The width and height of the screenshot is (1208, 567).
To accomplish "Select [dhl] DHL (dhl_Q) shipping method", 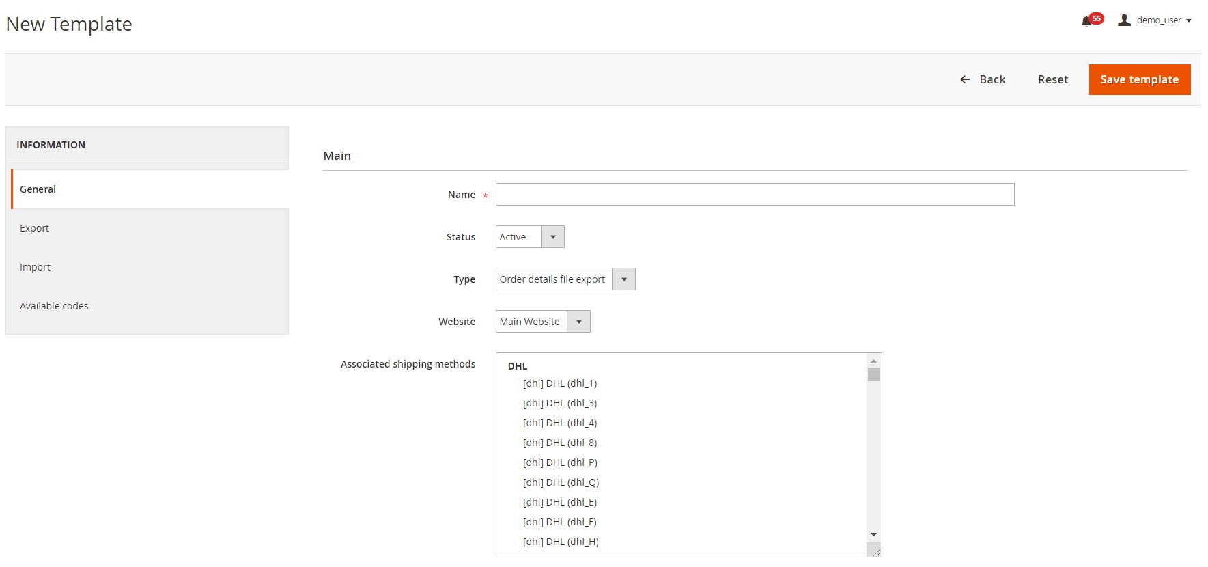I will pyautogui.click(x=561, y=482).
